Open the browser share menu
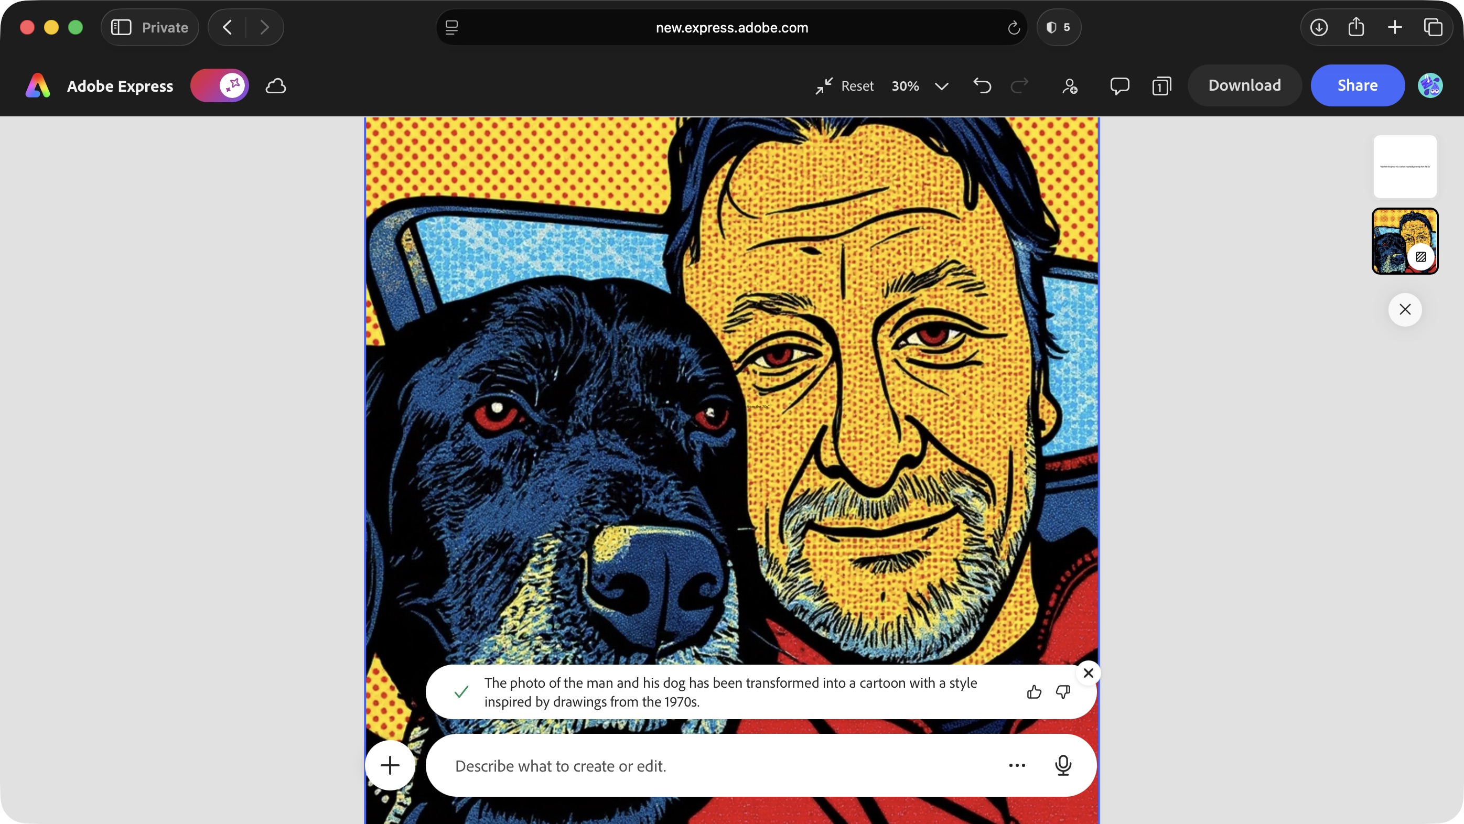This screenshot has height=824, width=1464. (x=1356, y=27)
